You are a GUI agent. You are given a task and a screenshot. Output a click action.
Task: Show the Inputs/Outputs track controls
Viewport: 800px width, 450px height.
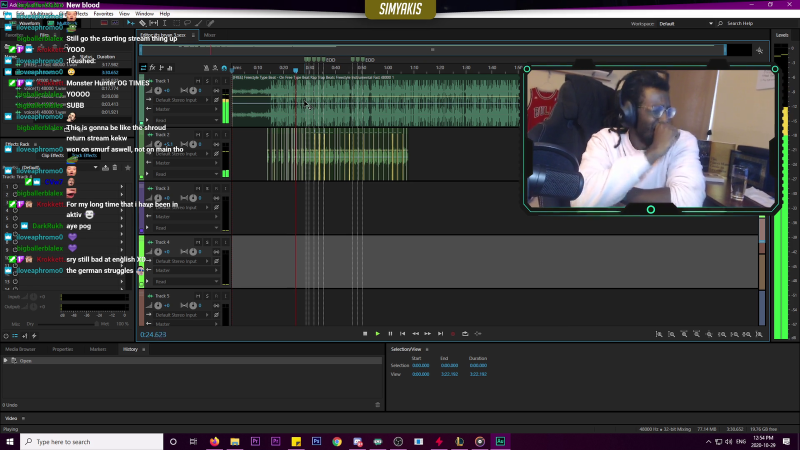pos(143,67)
